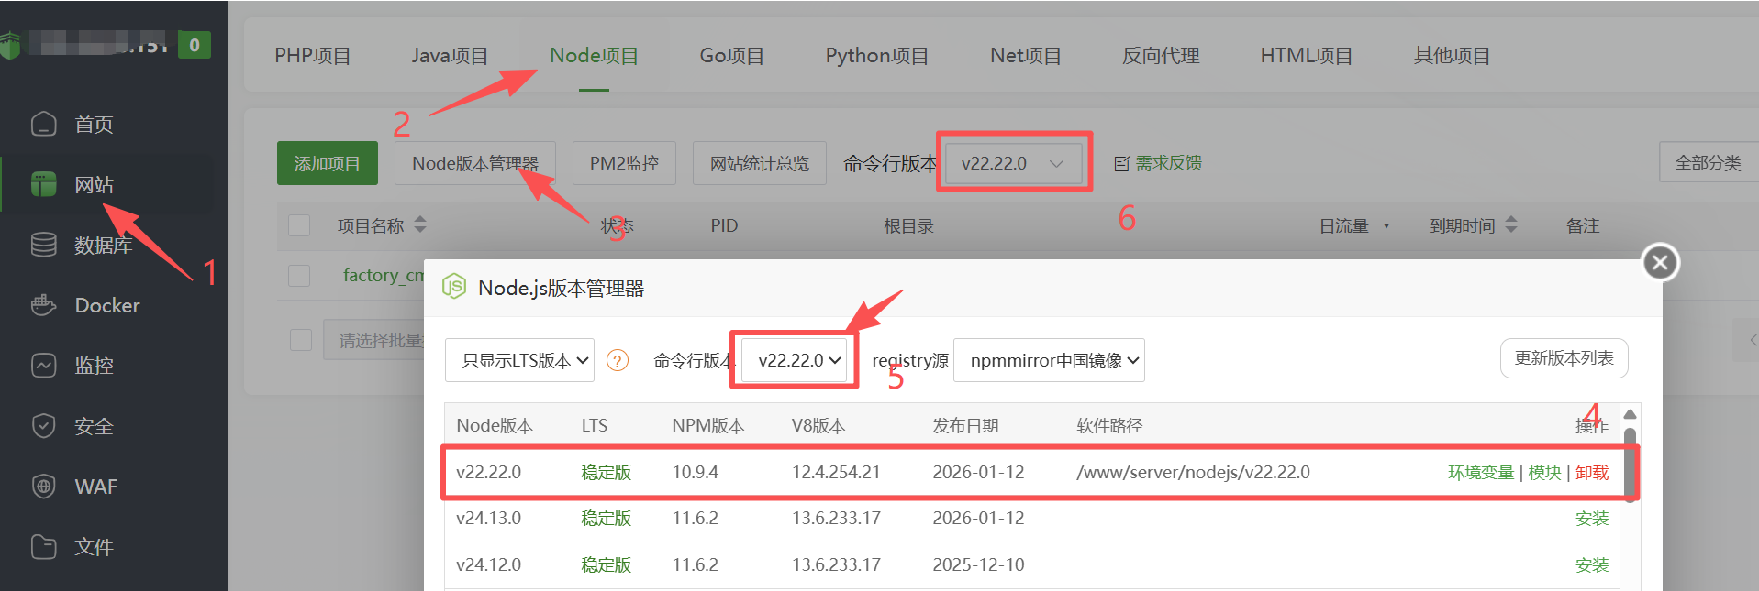Click 更新版本列表 button
1759x591 pixels.
coord(1564,358)
